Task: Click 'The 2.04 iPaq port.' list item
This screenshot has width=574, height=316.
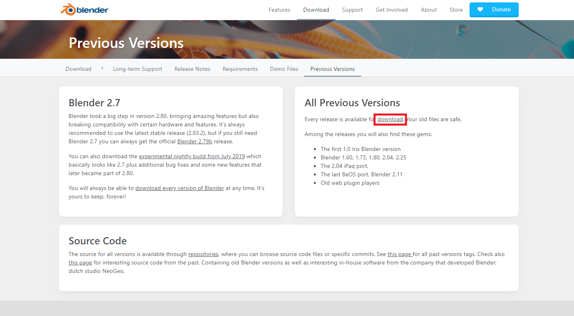Action: click(344, 166)
